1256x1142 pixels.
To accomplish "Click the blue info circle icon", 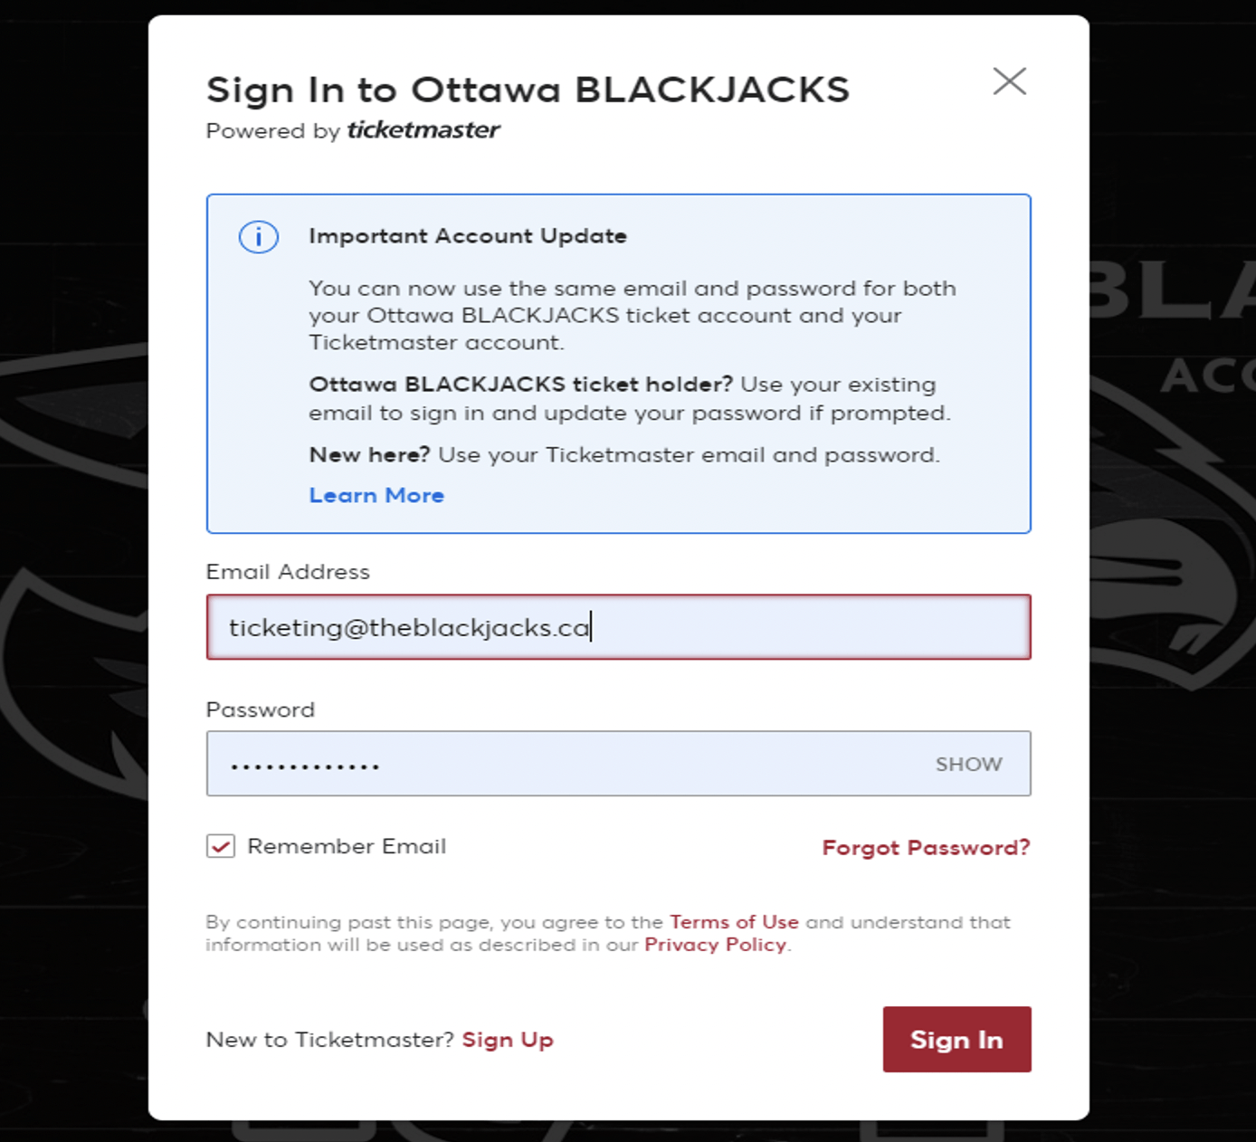I will tap(259, 237).
